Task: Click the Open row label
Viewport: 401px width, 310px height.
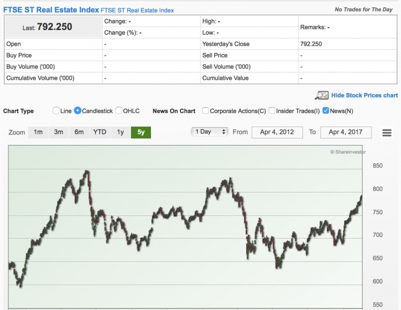Action: pyautogui.click(x=13, y=44)
